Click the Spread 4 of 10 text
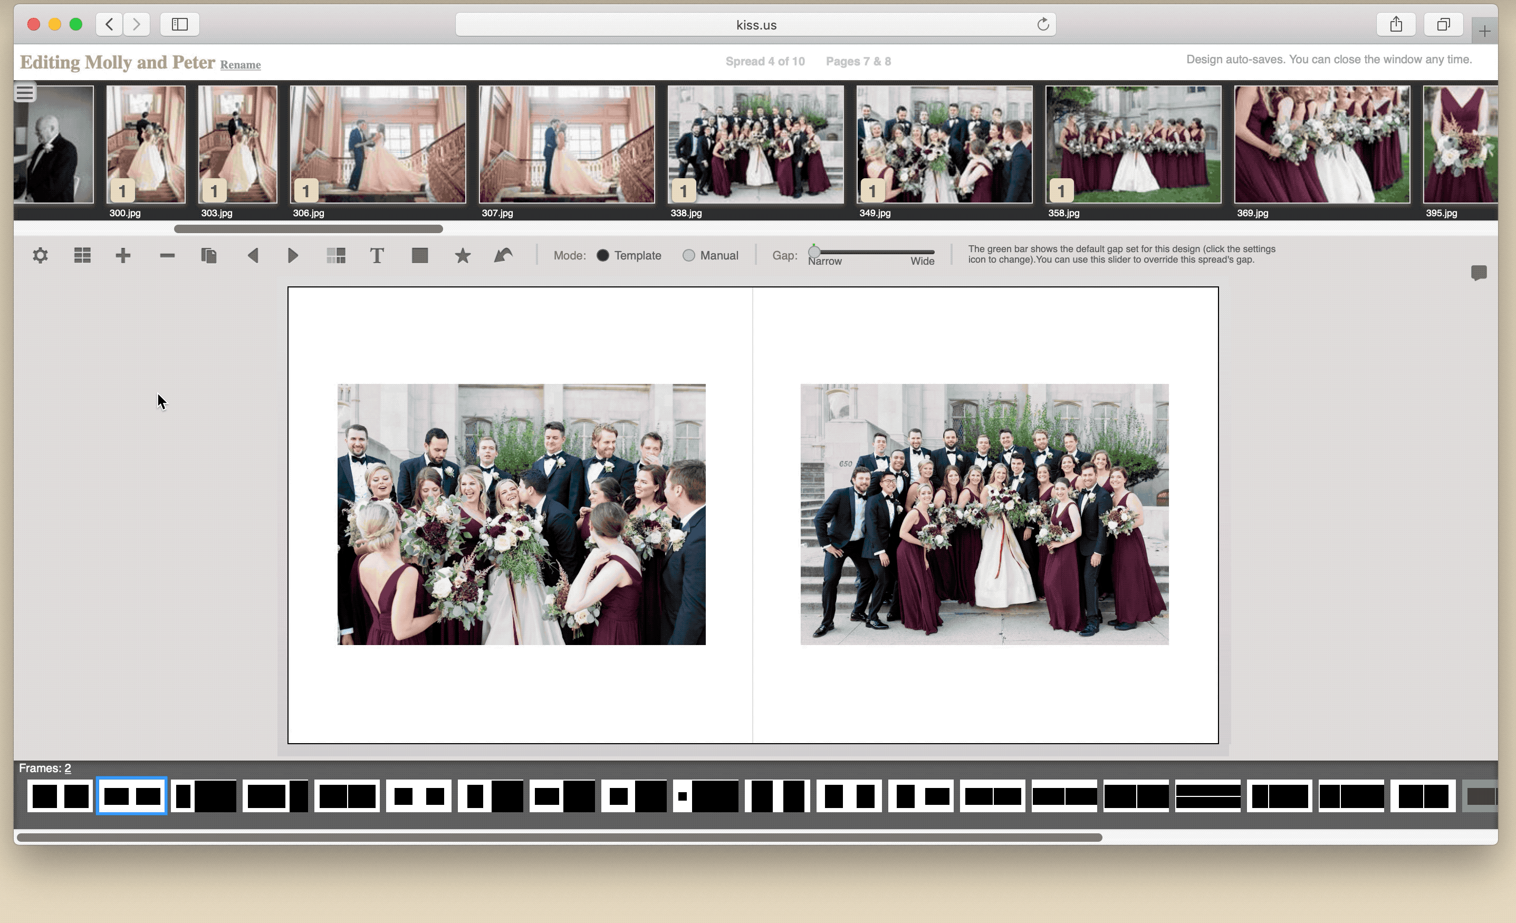Screen dimensions: 1516x923 pyautogui.click(x=765, y=62)
